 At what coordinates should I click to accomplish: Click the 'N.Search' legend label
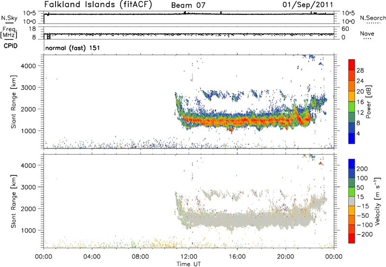pos(372,18)
